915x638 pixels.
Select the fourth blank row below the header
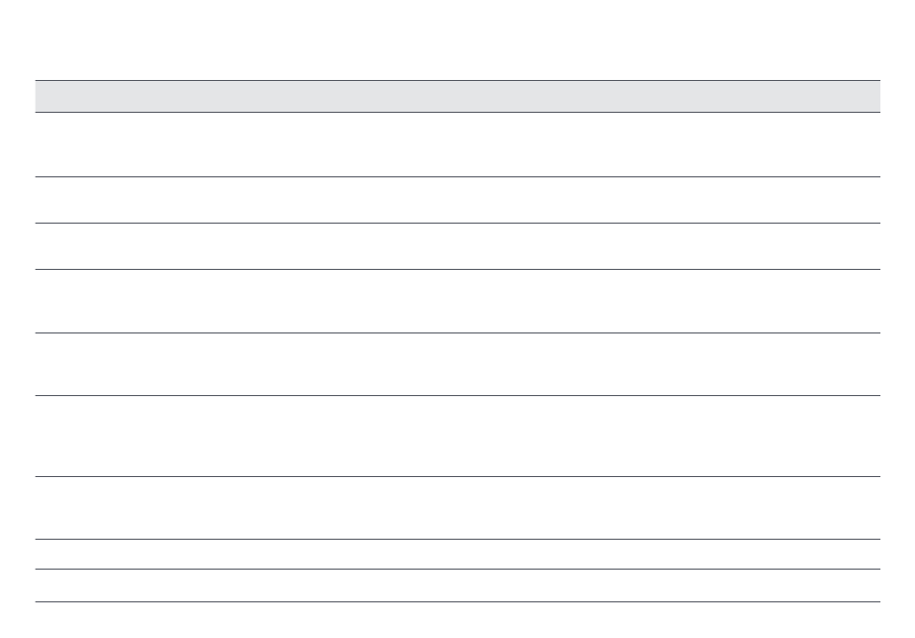click(x=457, y=302)
